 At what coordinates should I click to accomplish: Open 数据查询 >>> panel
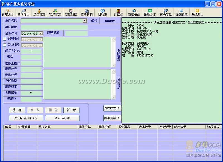(x=26, y=118)
